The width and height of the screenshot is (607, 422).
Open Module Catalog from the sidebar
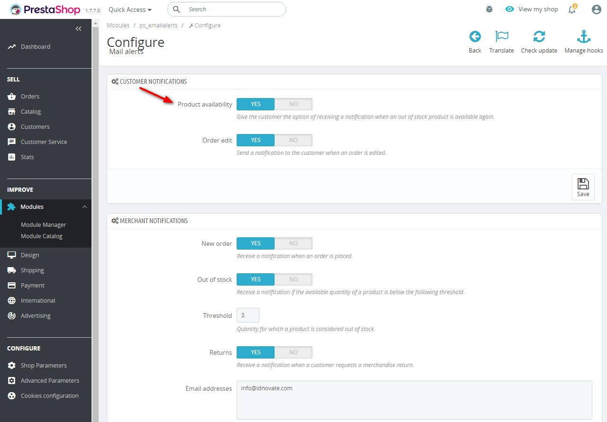pos(42,236)
